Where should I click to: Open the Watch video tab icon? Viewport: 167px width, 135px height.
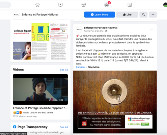60,5
